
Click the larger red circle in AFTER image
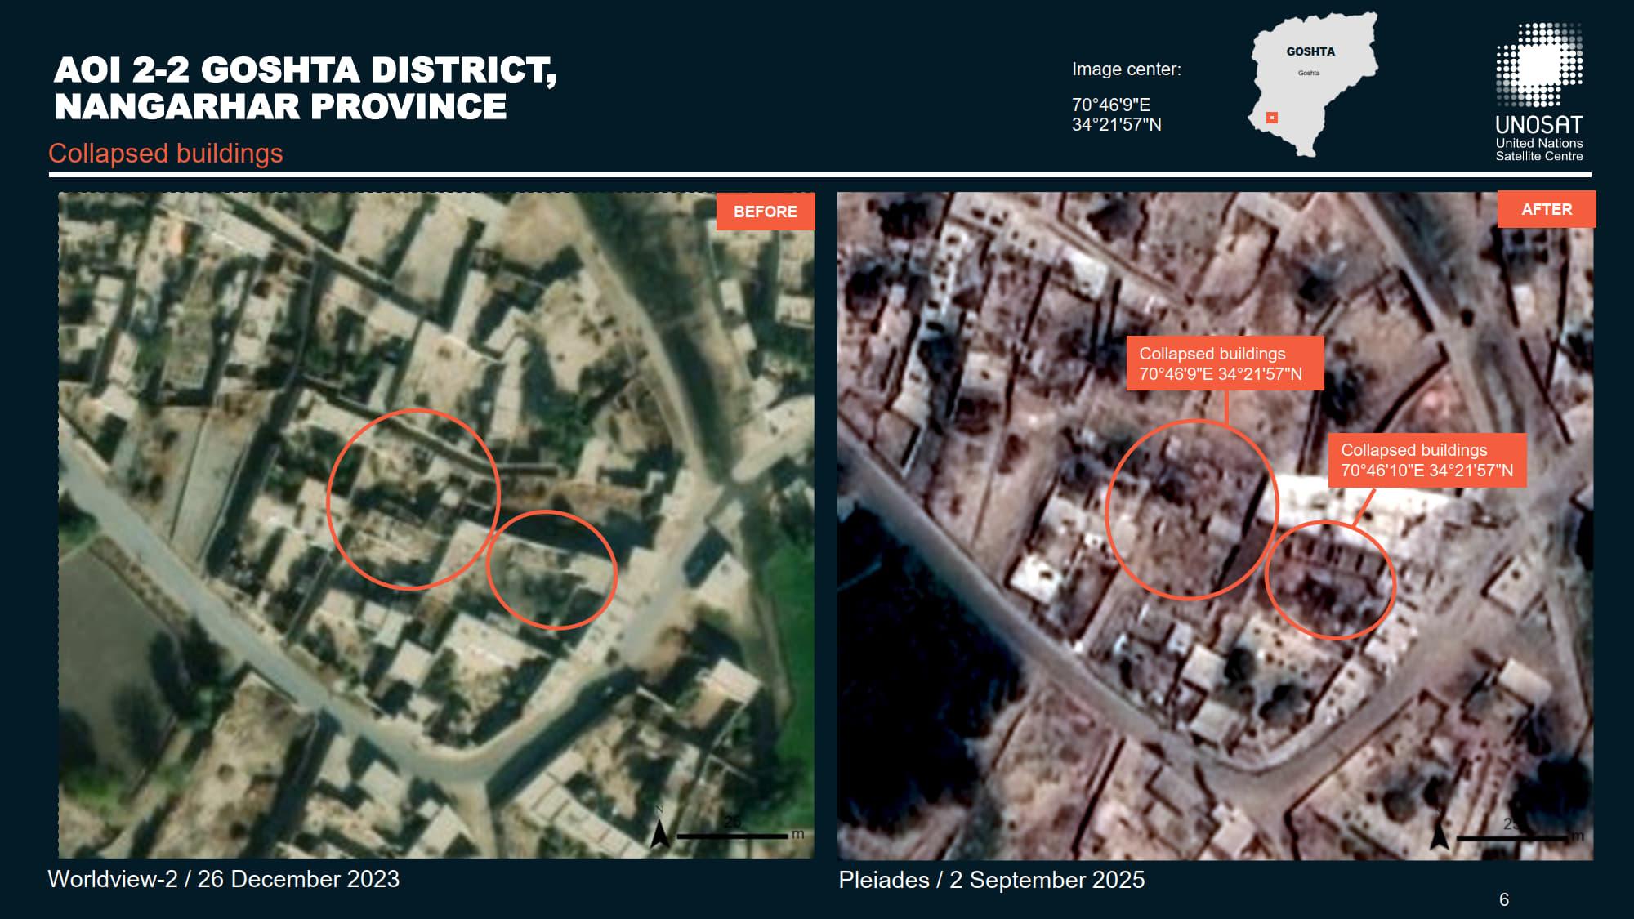click(x=1190, y=510)
